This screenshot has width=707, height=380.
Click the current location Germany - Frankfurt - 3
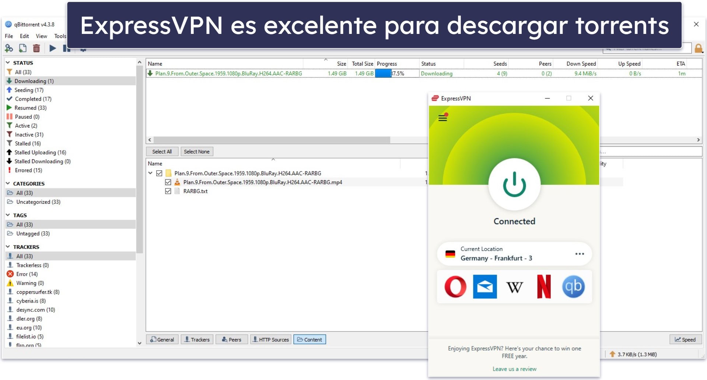[x=514, y=254]
